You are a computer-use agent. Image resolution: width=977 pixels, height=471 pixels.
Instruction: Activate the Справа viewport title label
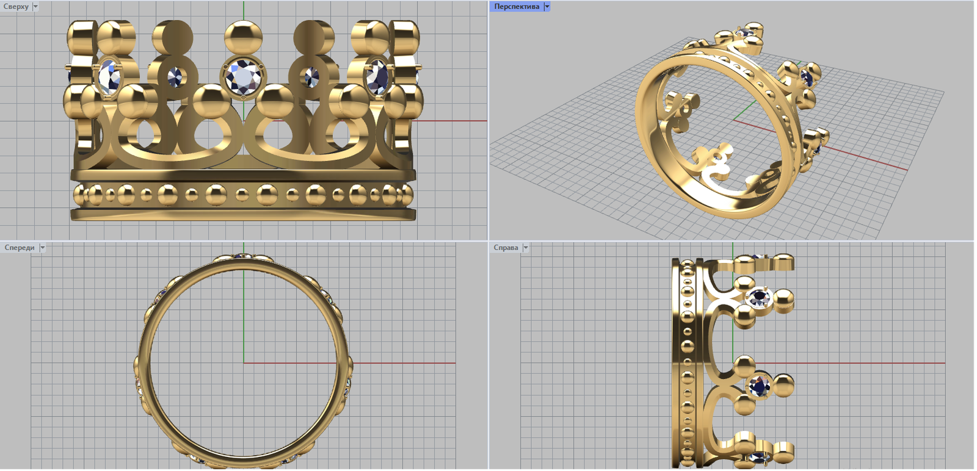tap(506, 248)
